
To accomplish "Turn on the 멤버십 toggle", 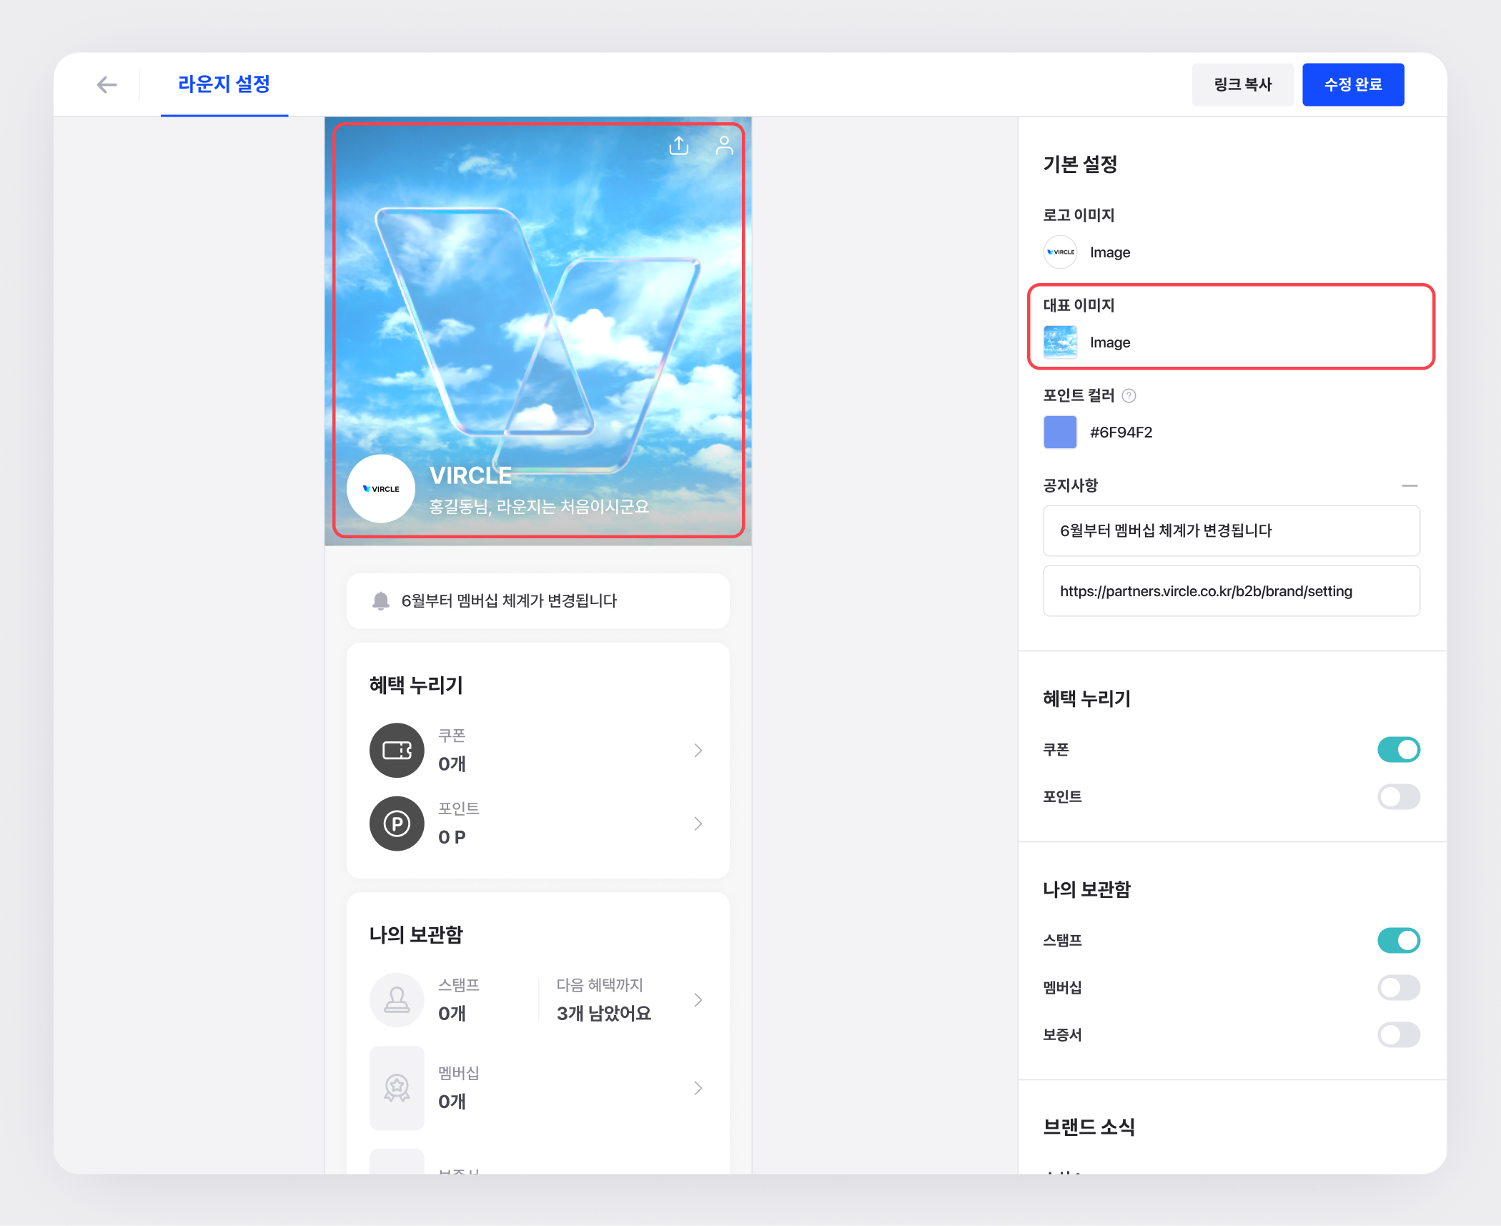I will pos(1398,987).
